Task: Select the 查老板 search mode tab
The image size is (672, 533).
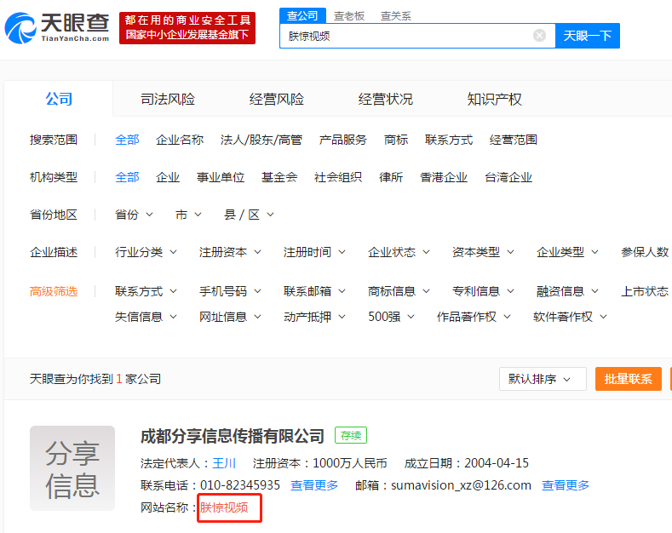Action: pyautogui.click(x=349, y=15)
